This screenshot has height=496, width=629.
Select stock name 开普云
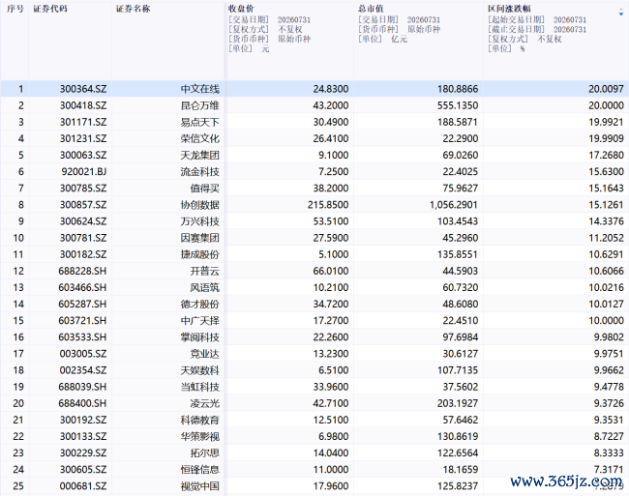204,271
